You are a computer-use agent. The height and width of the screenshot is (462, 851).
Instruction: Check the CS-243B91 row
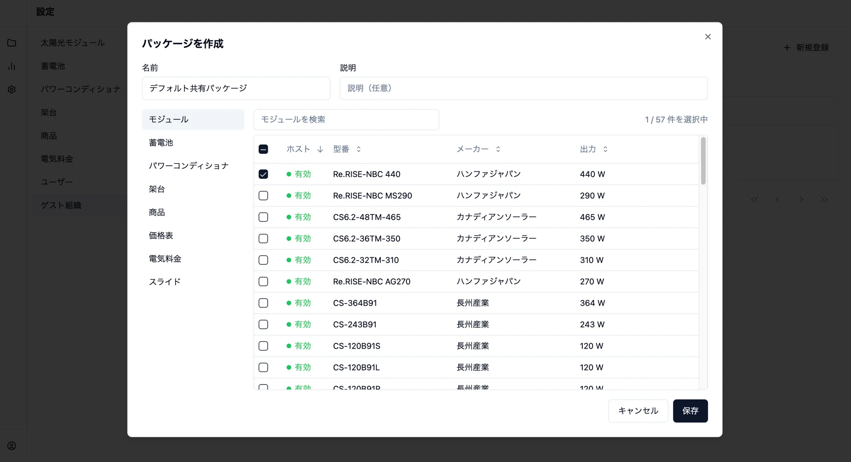click(x=263, y=325)
